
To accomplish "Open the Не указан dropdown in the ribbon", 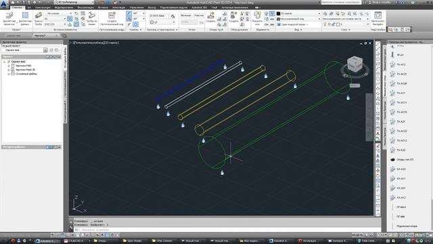I will [58, 14].
